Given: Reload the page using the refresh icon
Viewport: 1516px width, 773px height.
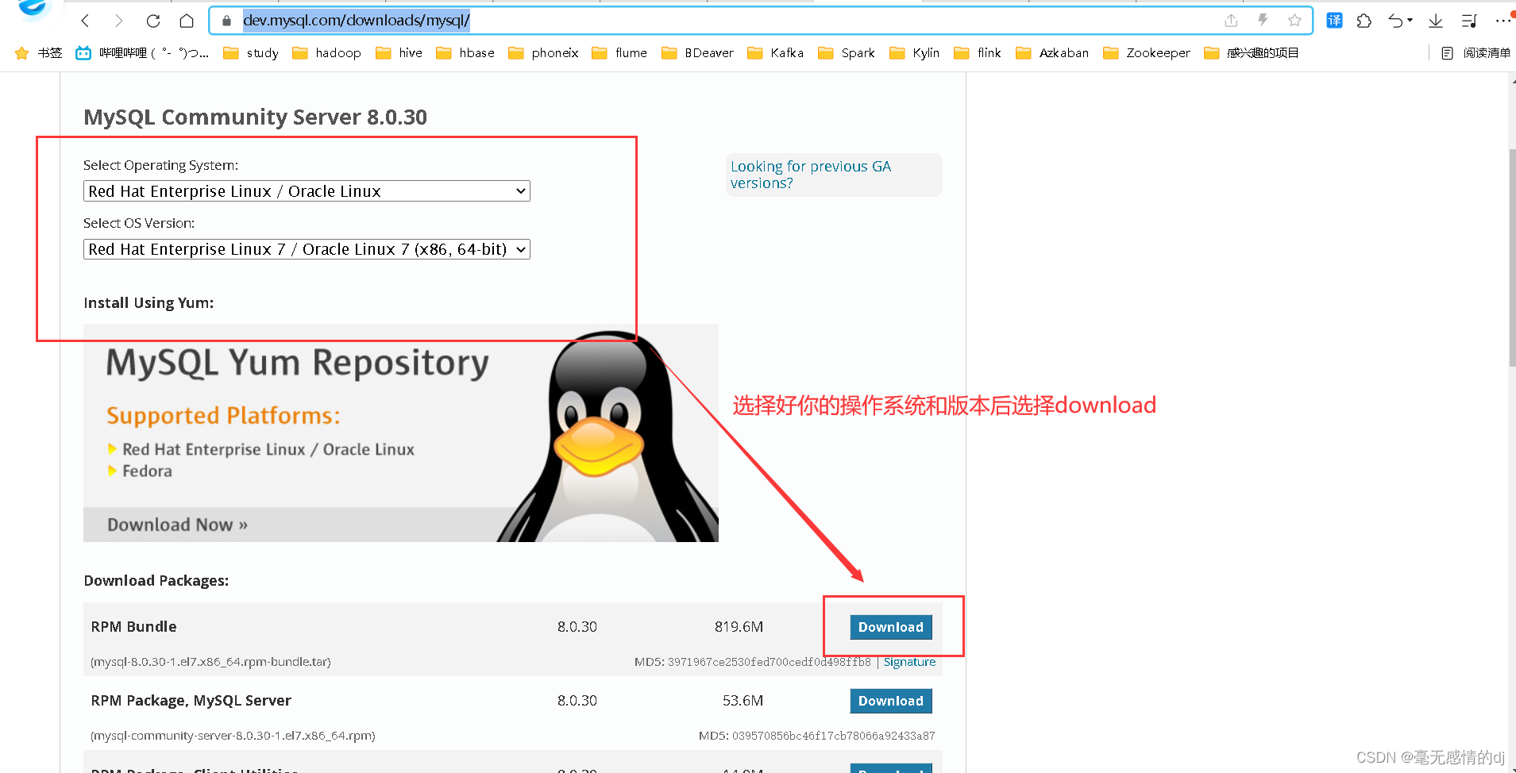Looking at the screenshot, I should 153,21.
